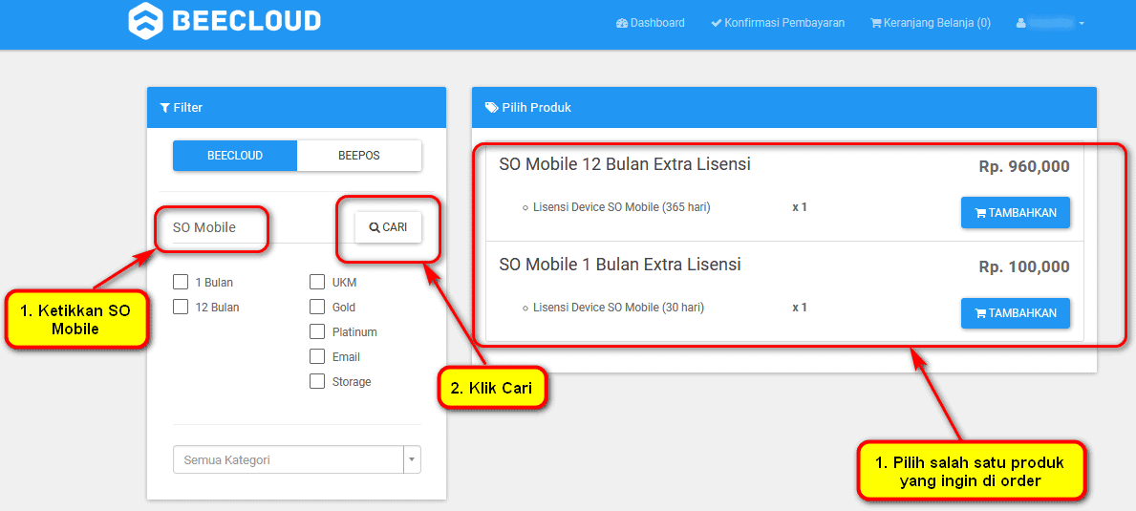The width and height of the screenshot is (1136, 511).
Task: Click SO Mobile 12 Bulan Extra Lisensi title
Action: coord(625,165)
